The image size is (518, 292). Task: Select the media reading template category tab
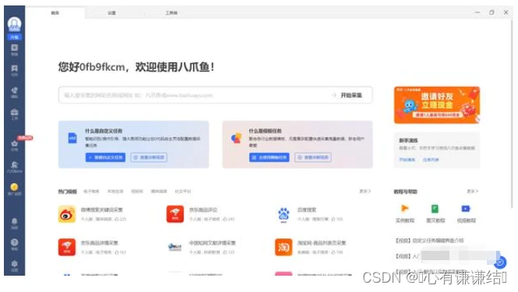159,191
